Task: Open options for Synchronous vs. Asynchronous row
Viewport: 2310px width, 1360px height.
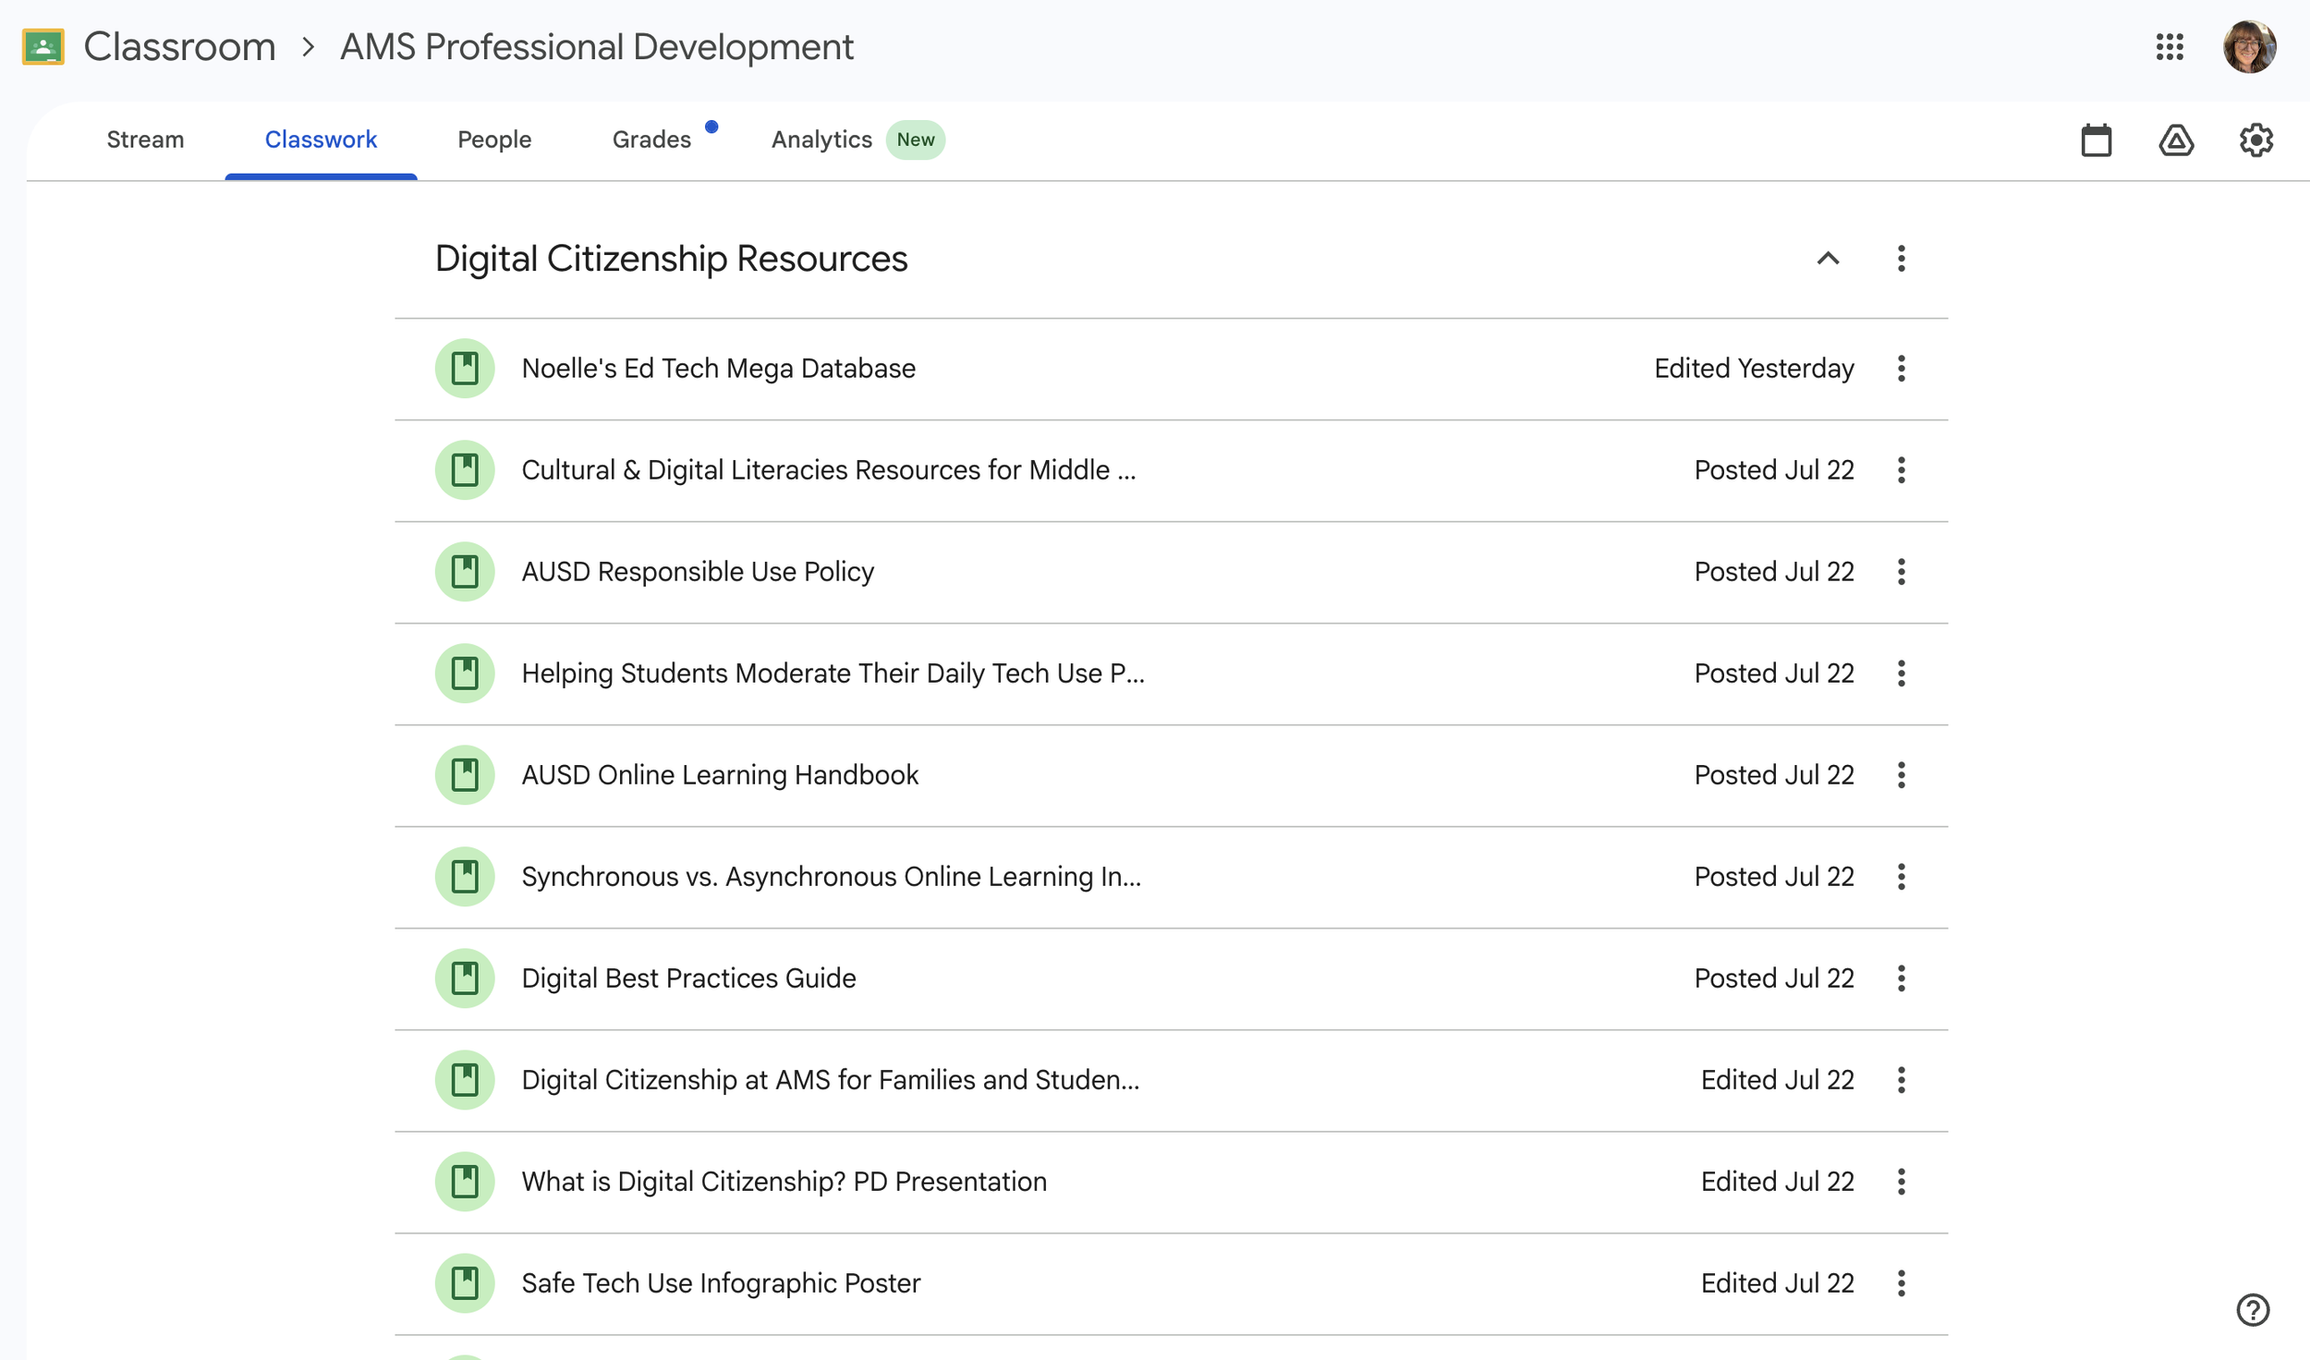Action: 1901,877
